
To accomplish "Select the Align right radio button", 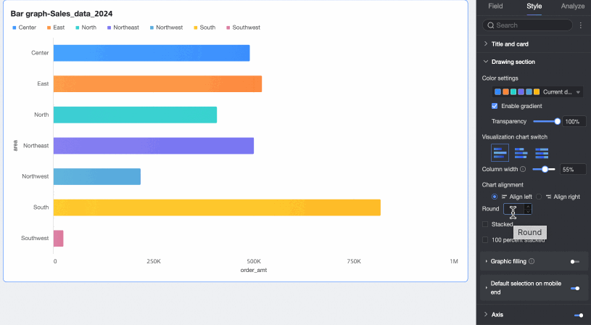I will click(x=539, y=197).
